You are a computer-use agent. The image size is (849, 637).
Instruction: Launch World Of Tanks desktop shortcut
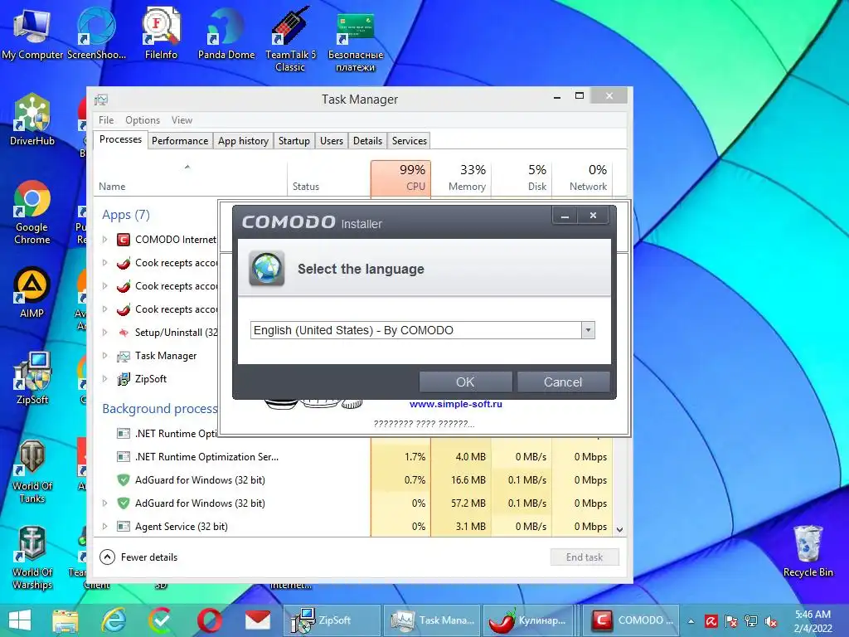click(32, 471)
